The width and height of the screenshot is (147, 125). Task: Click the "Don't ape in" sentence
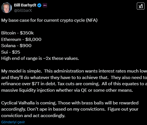coord(66,109)
